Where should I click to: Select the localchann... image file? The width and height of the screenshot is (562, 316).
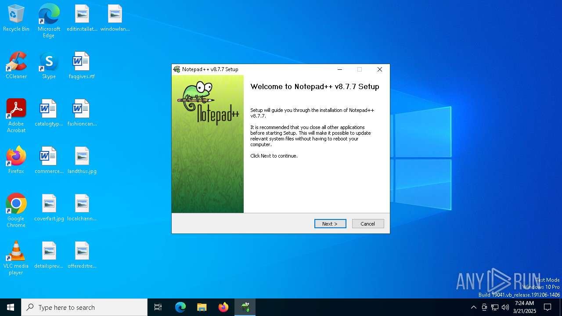tap(82, 208)
